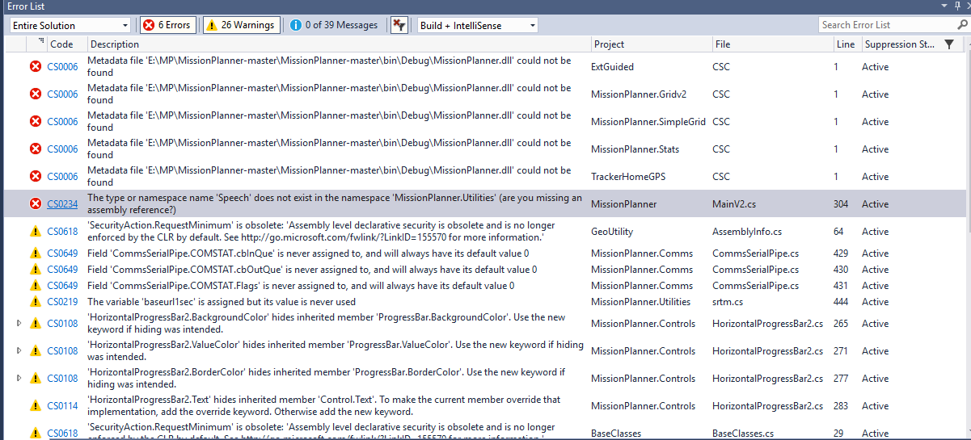Click the warning icon on ValueColor row
The width and height of the screenshot is (971, 440).
(36, 351)
